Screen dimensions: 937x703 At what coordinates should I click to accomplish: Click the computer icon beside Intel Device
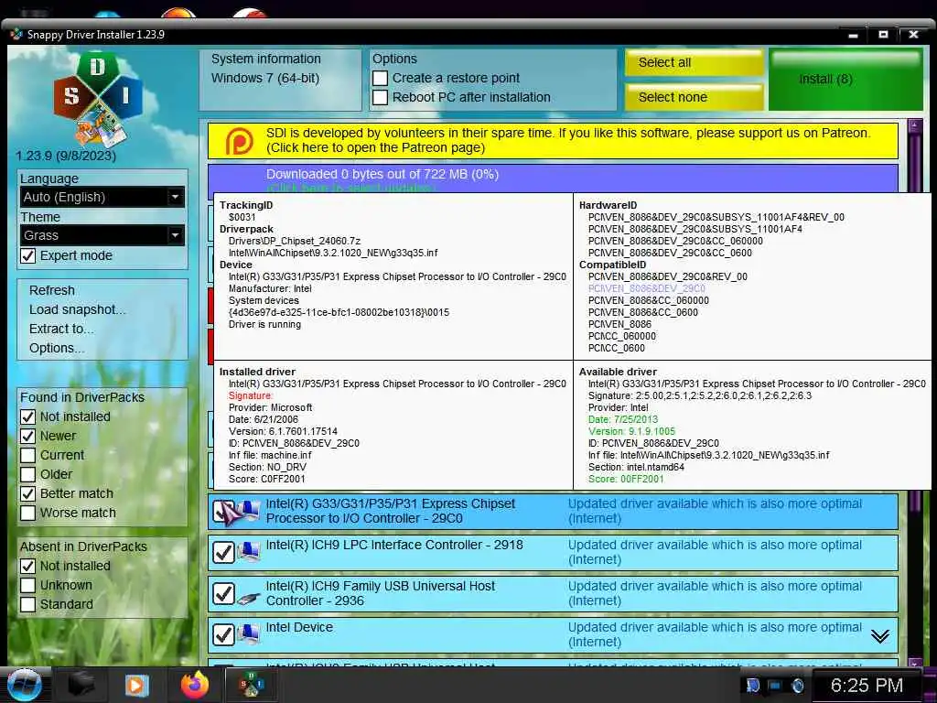pyautogui.click(x=248, y=634)
